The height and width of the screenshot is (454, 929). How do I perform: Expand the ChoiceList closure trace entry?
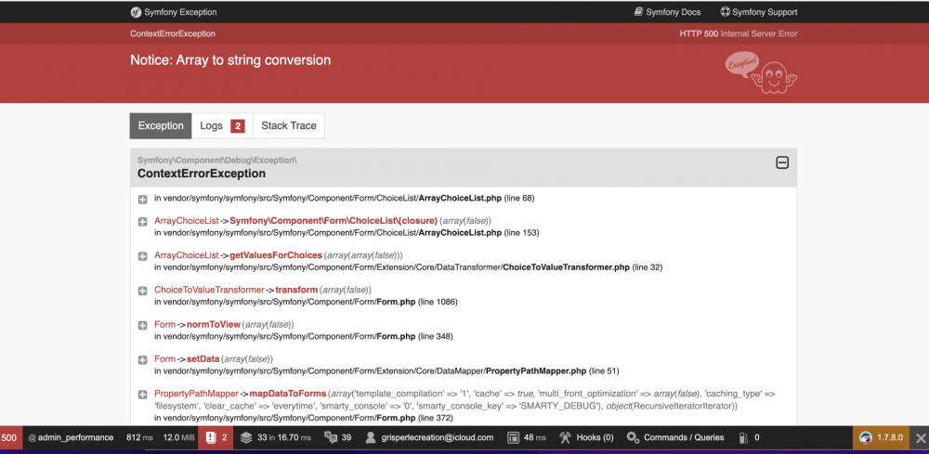tap(143, 222)
